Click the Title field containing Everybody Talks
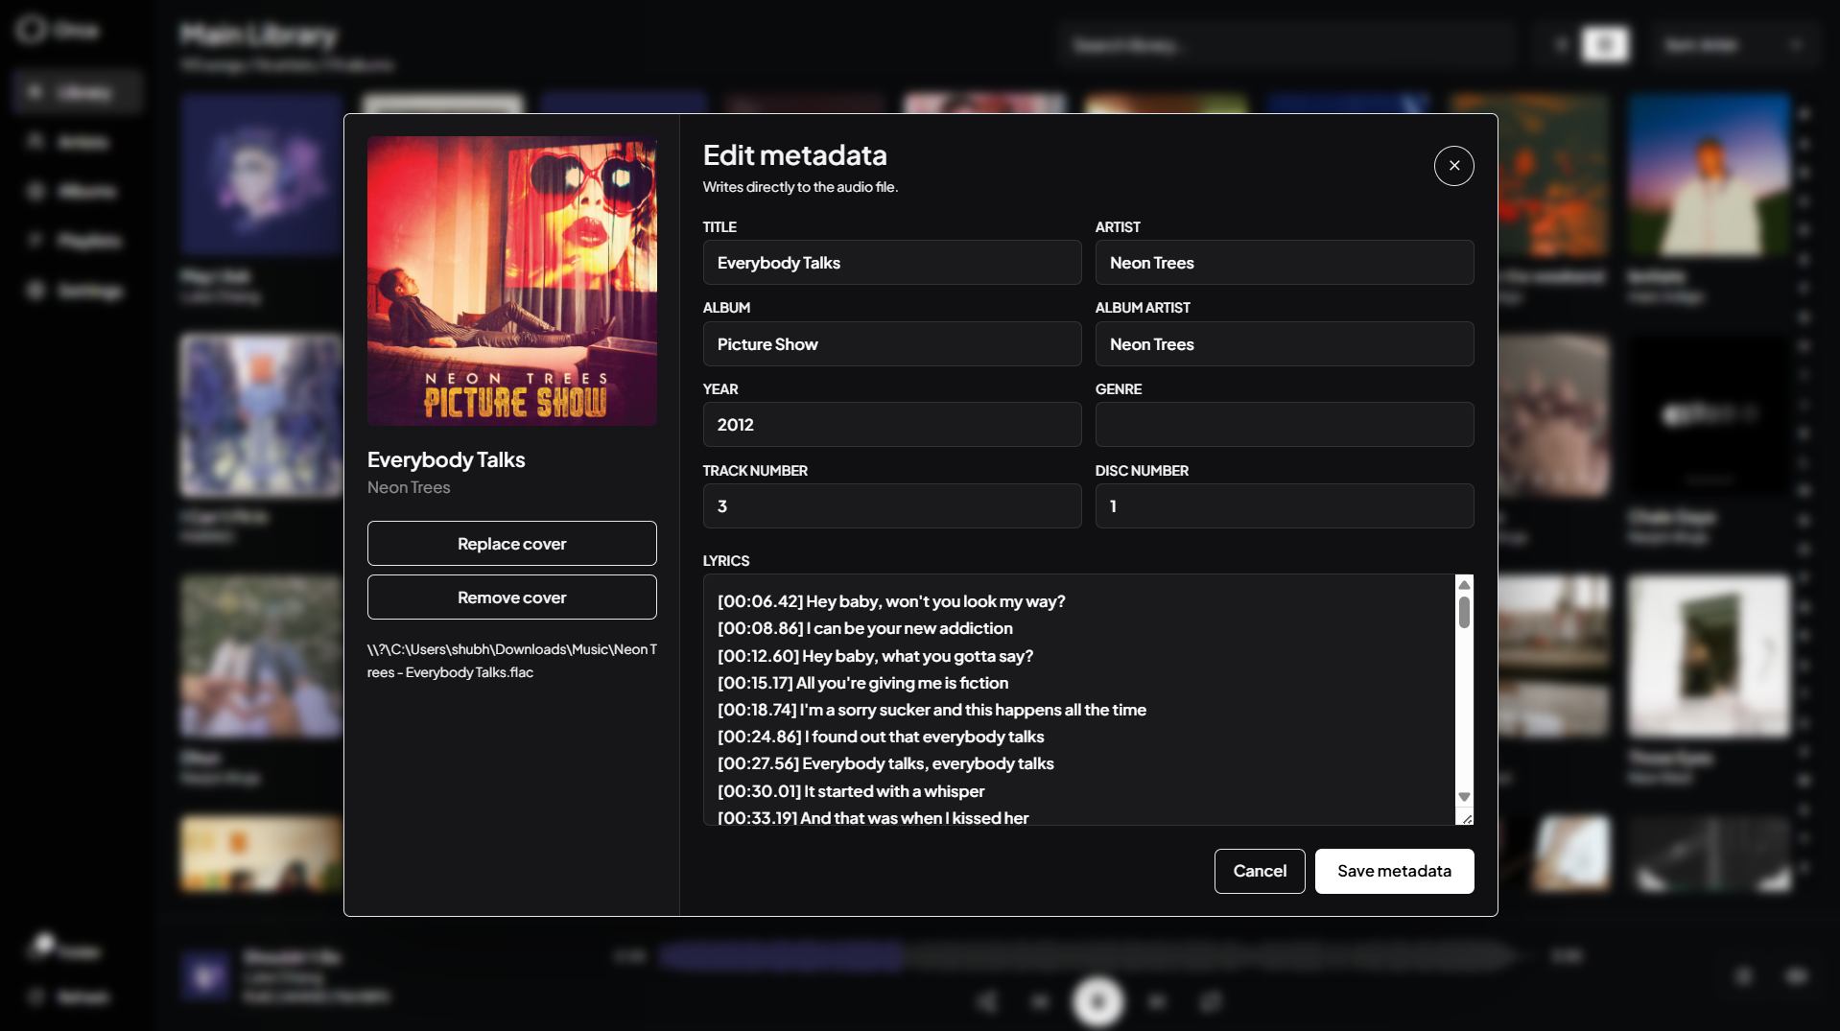This screenshot has width=1840, height=1031. pos(891,263)
